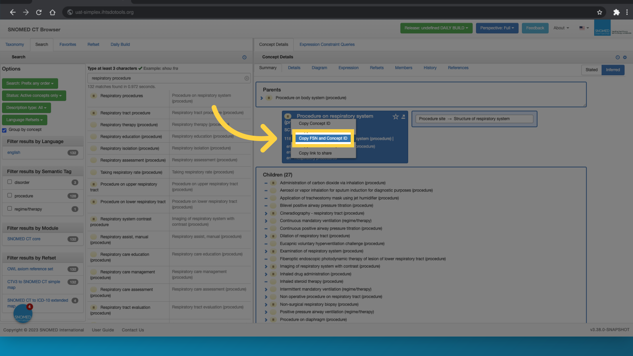Open the Daily Build tab
This screenshot has width=633, height=356.
[x=120, y=44]
